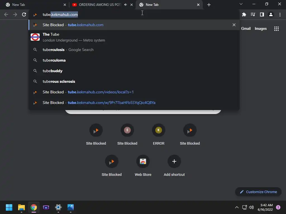
Task: Open the ERROR shortcut
Action: 159,135
